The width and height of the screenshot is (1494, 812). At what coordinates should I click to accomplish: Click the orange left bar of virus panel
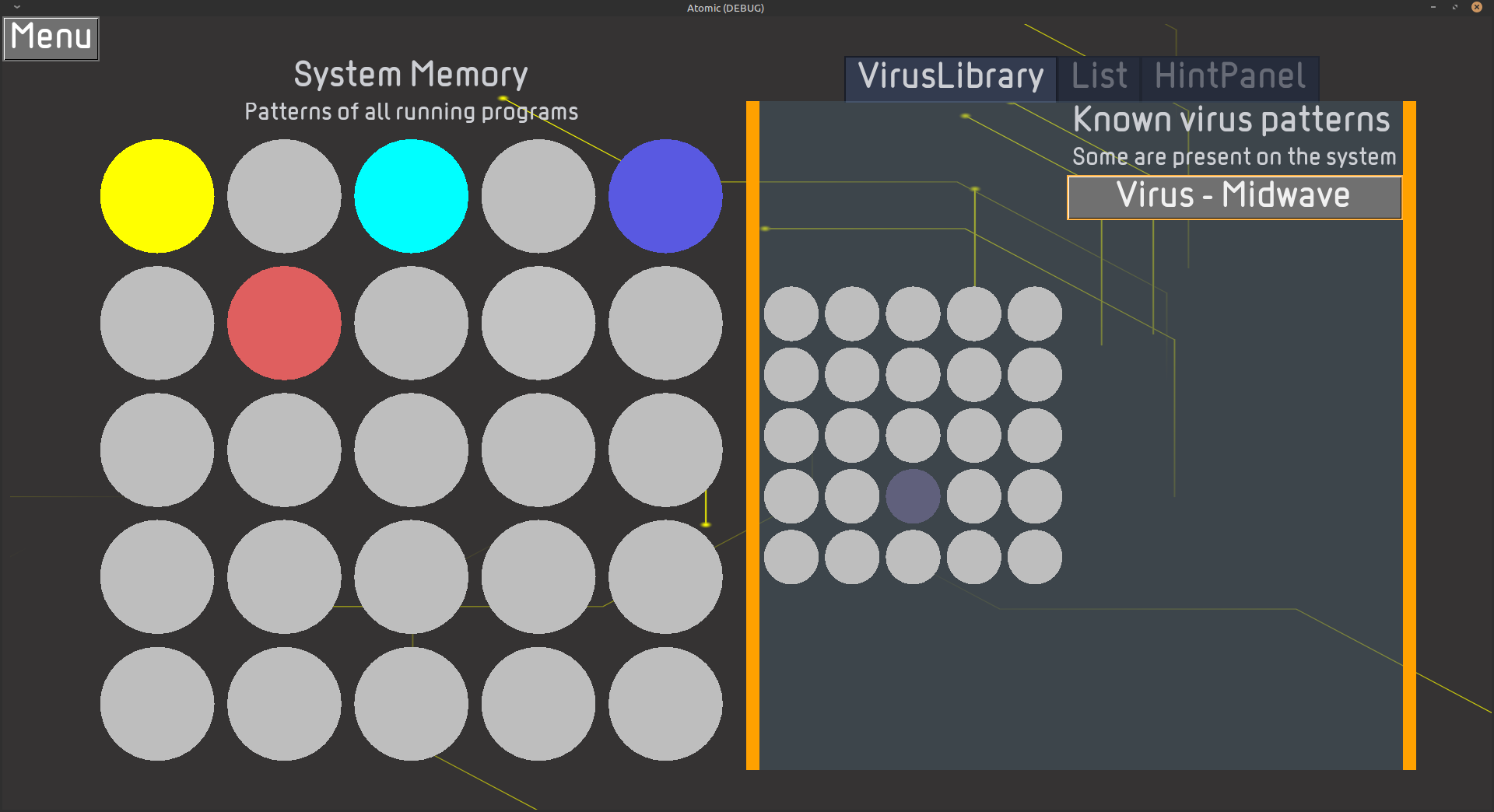tap(752, 436)
